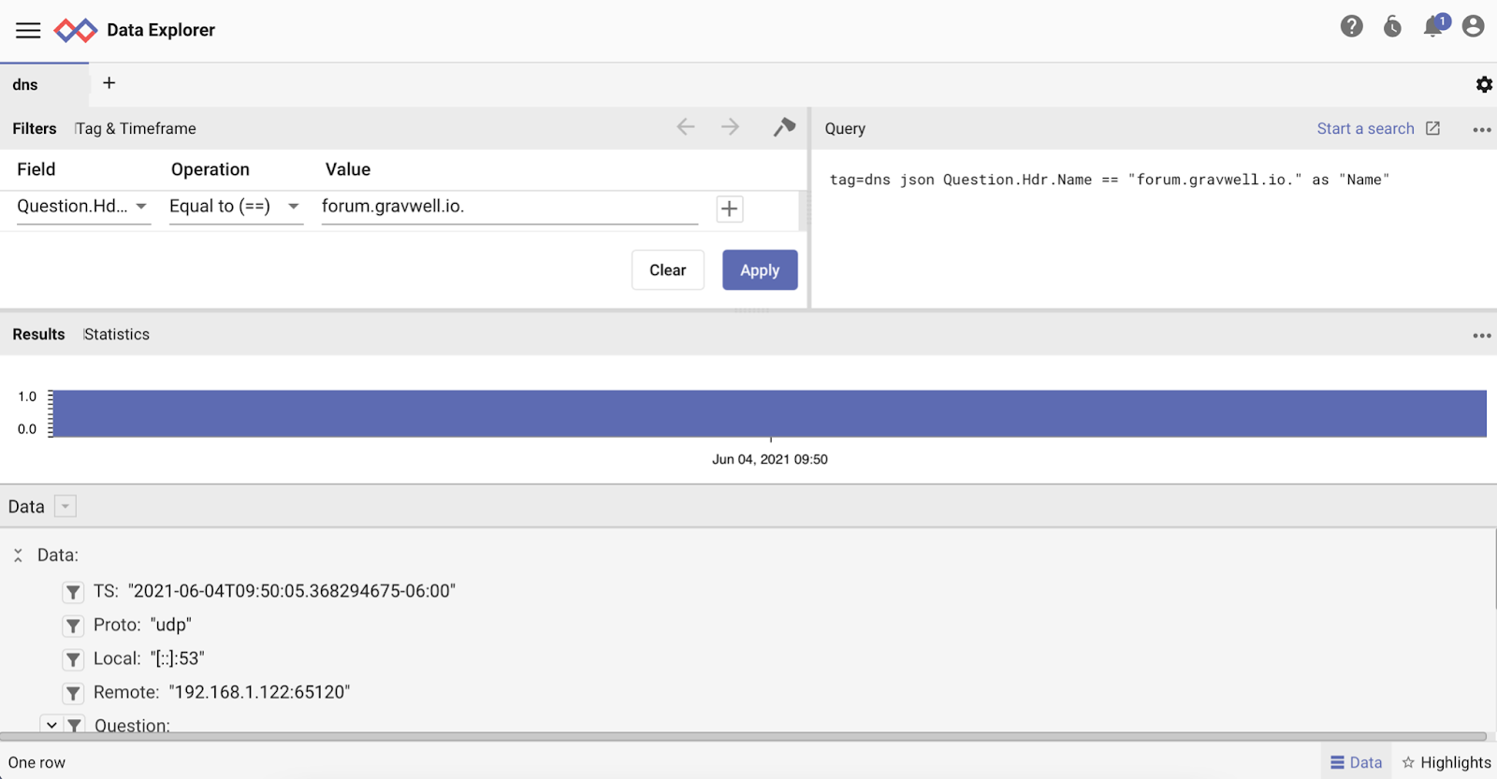Click the Data Explorer title
Screen dimensions: 1497x779
point(161,30)
